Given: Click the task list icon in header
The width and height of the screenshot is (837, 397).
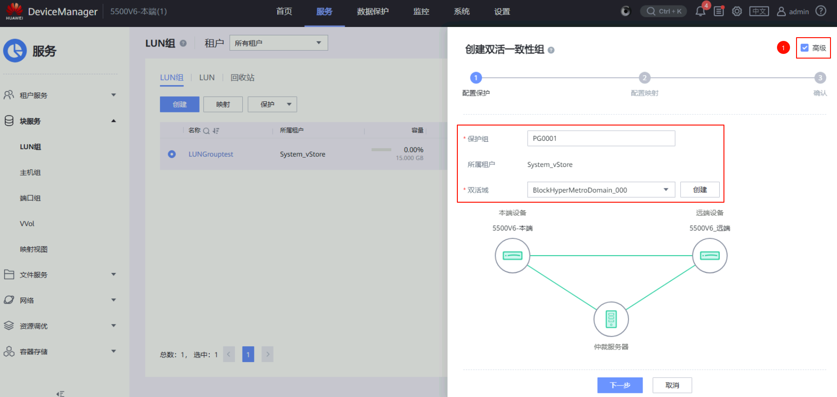Looking at the screenshot, I should pyautogui.click(x=719, y=12).
